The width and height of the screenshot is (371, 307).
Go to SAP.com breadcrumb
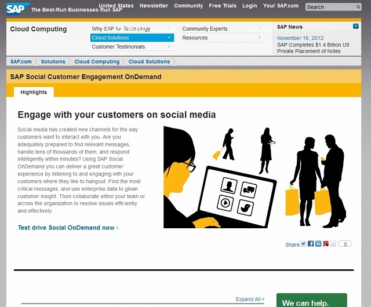coord(21,61)
